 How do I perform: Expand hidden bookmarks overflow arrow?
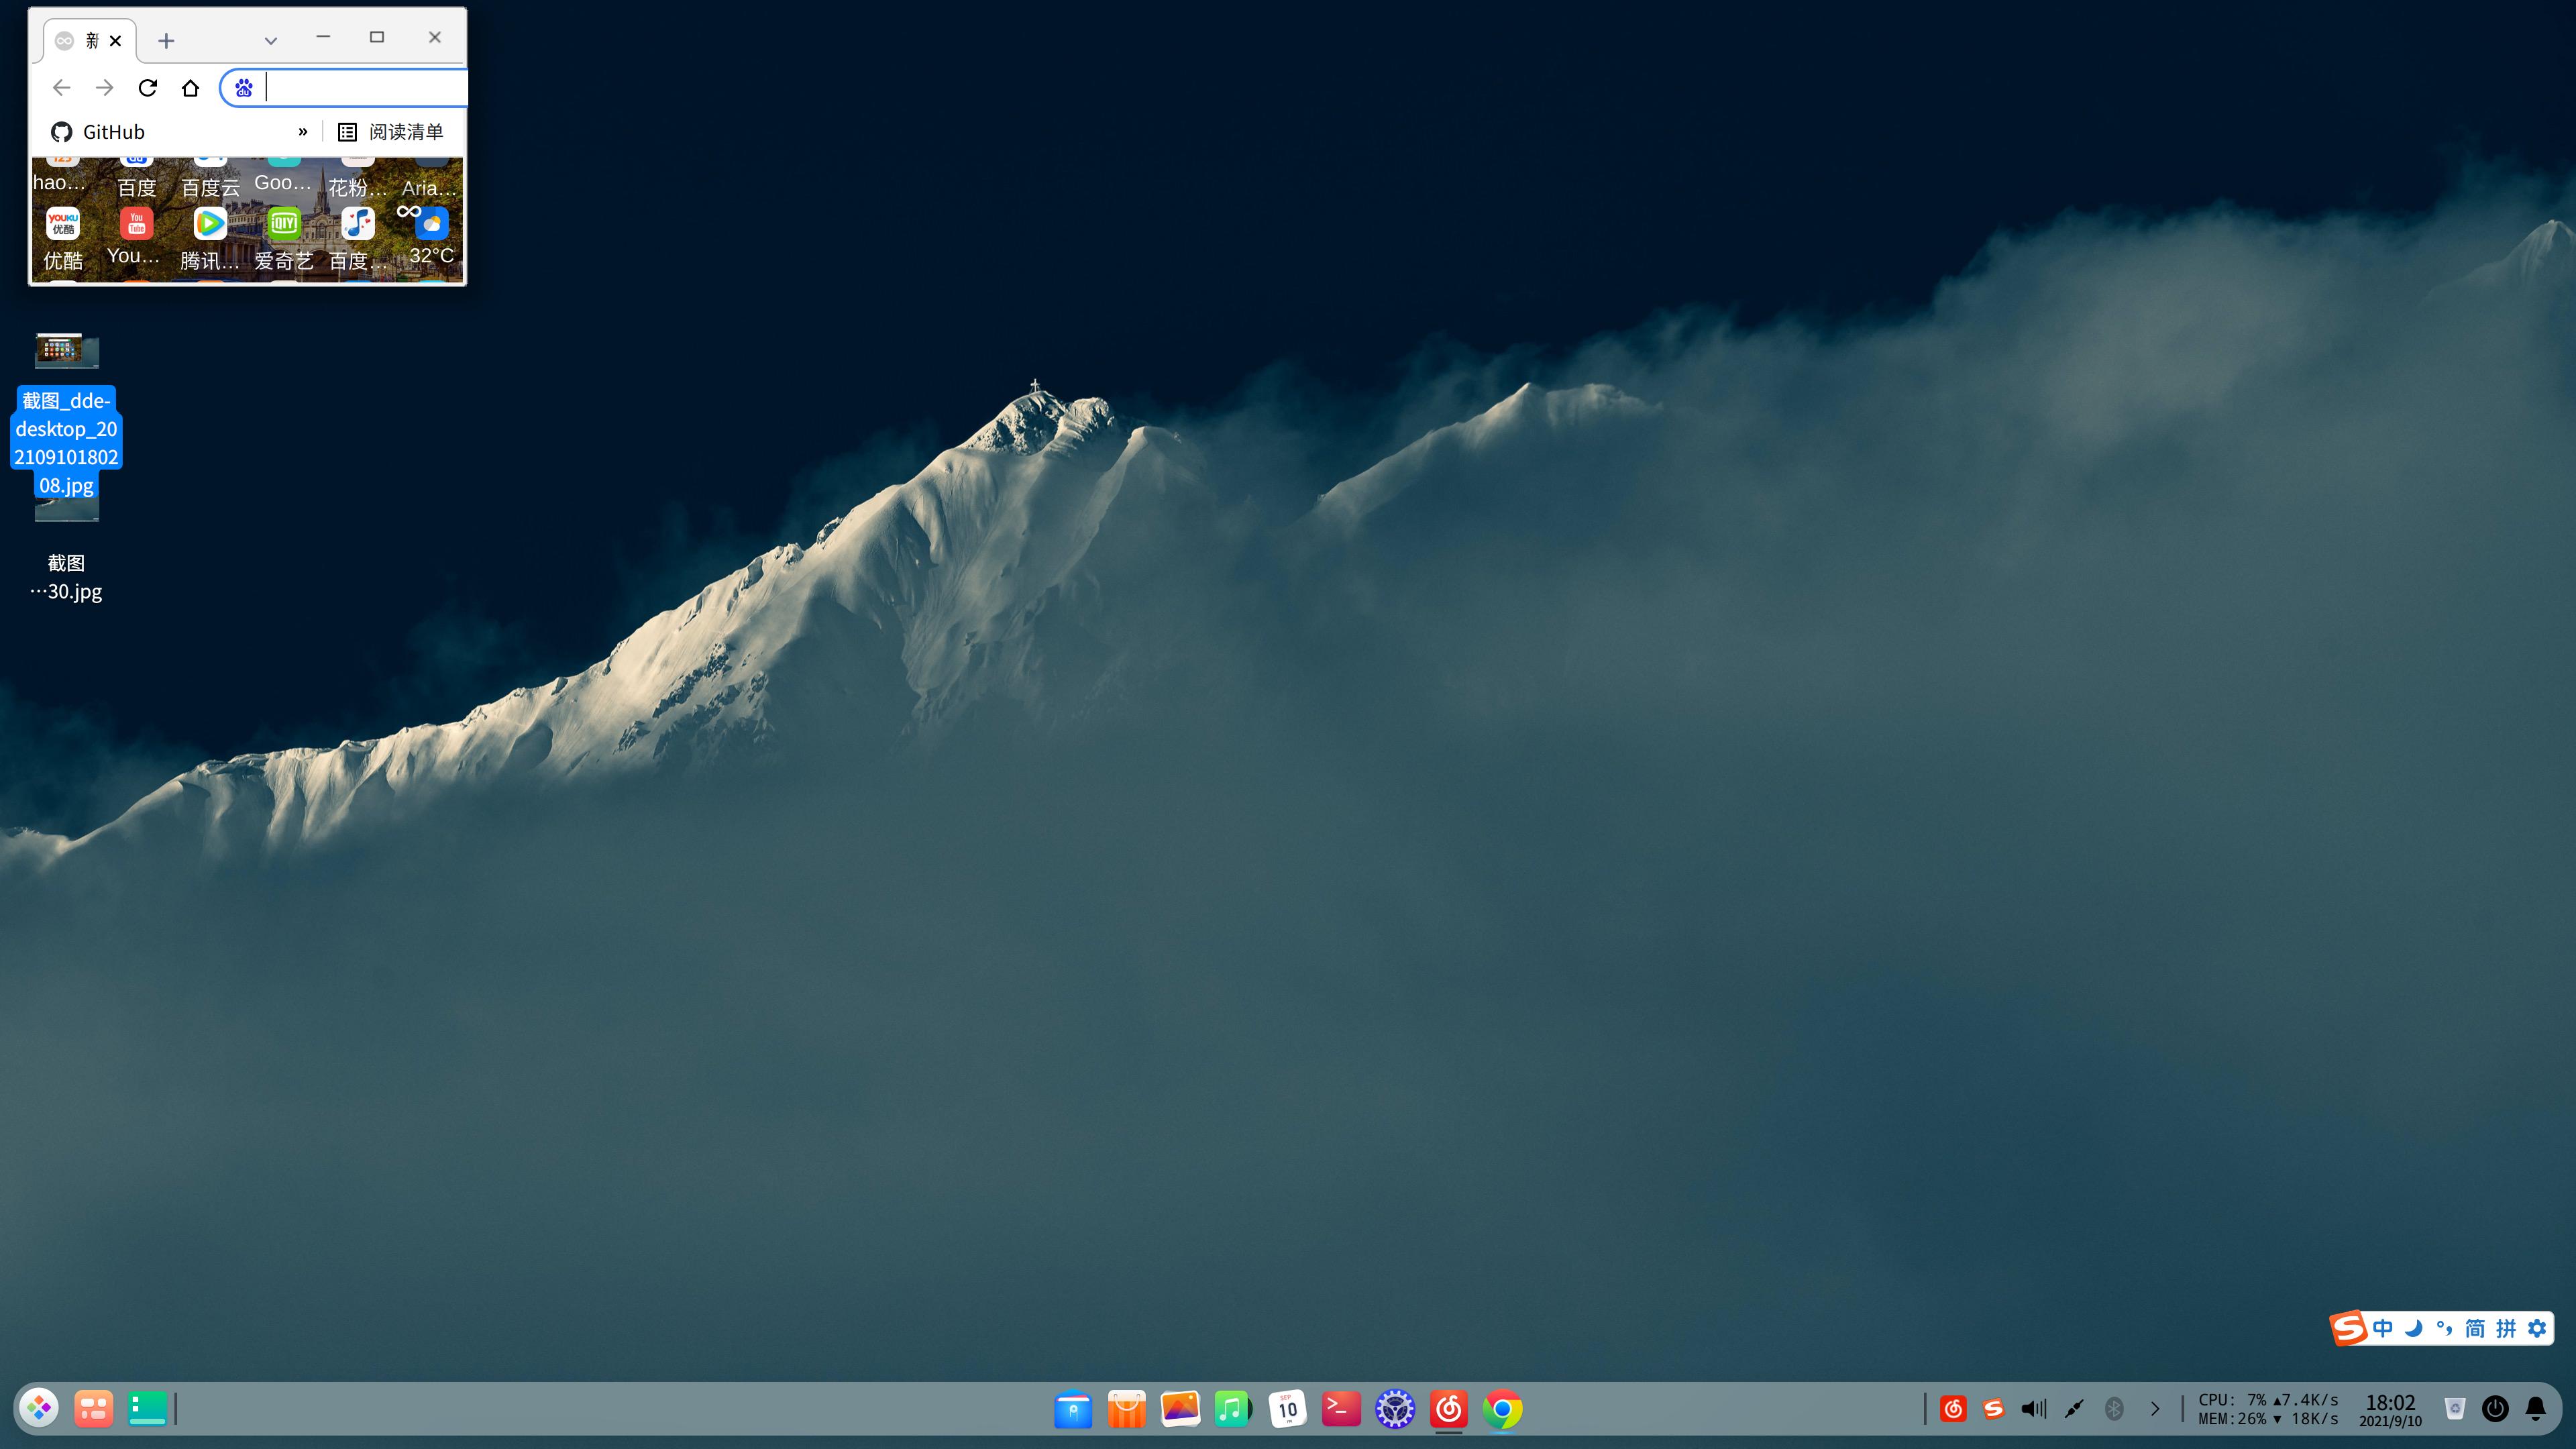click(302, 132)
